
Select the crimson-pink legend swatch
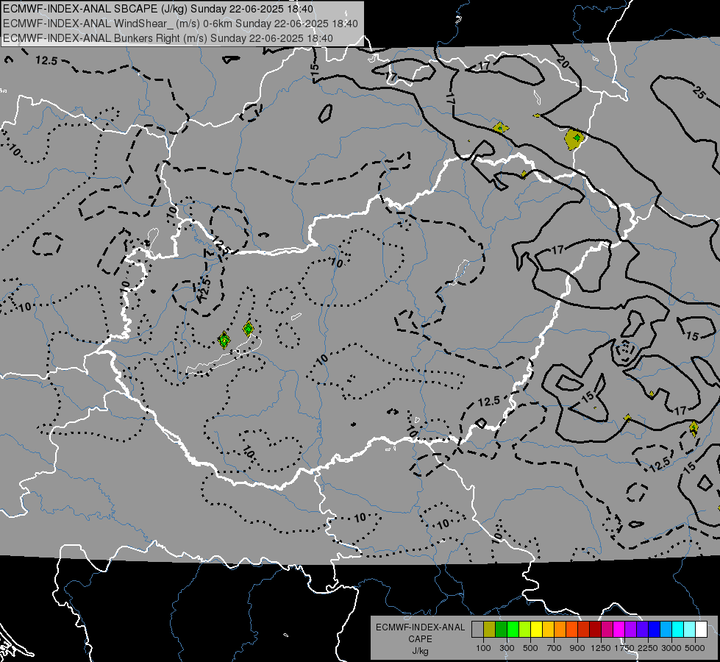pos(607,630)
